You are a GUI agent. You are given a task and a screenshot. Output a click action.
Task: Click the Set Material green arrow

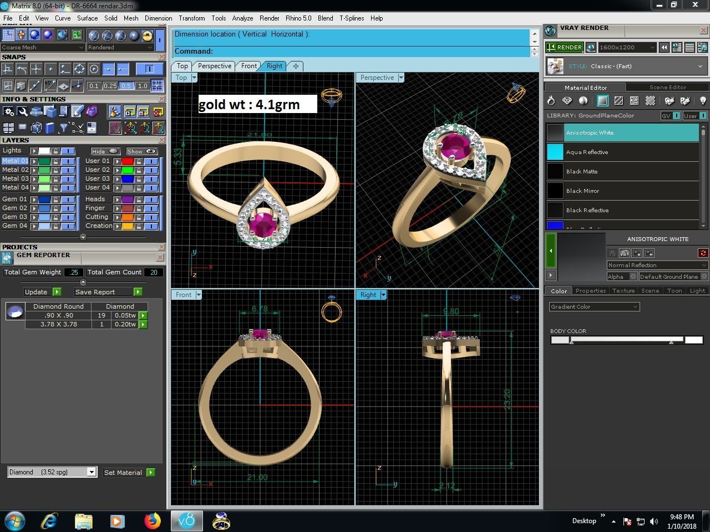[151, 473]
